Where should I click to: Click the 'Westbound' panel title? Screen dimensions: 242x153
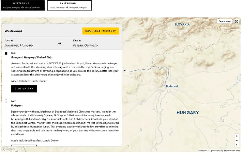pos(13,31)
